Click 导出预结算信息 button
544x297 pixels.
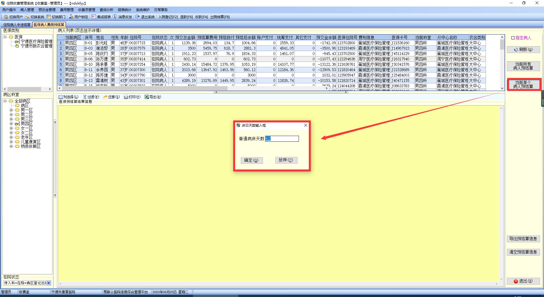[x=523, y=239]
